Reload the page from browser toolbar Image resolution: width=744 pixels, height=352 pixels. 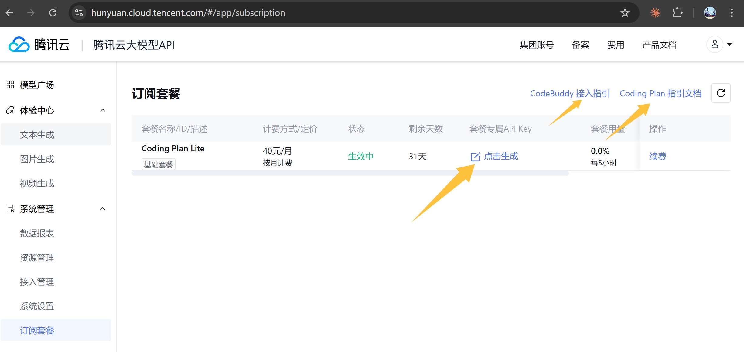coord(53,13)
